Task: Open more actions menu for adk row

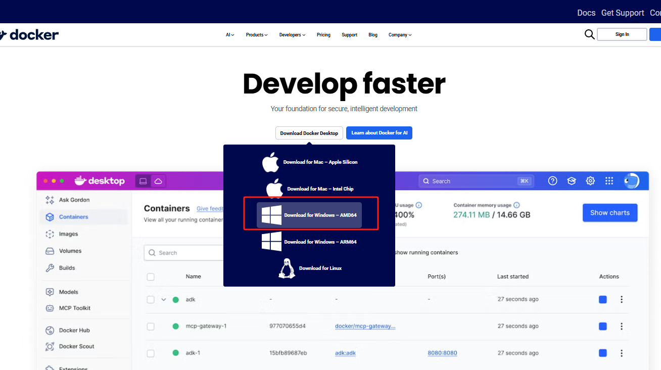Action: [x=622, y=299]
